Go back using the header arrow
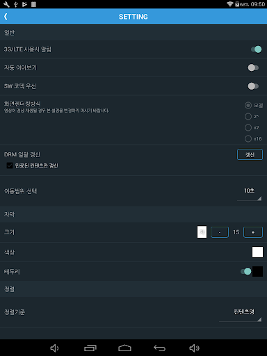267x356 pixels. (6, 17)
